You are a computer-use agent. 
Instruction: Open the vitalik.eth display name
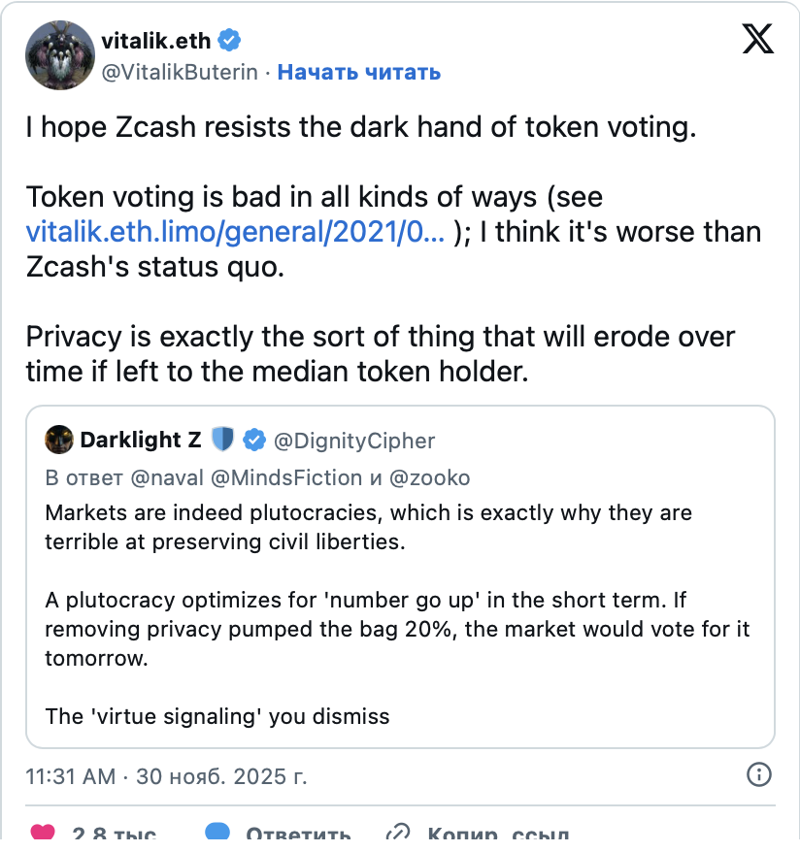156,40
